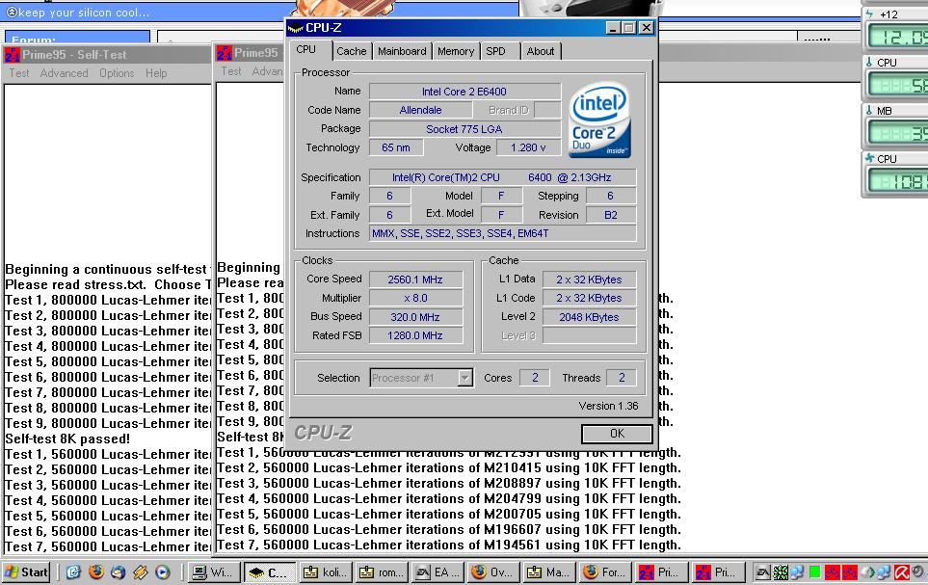
Task: Open Advanced menu in Prime95 Self-Test window
Action: coord(64,73)
